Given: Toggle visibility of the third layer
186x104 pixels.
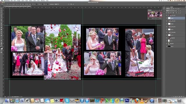Looking at the screenshot, I should click(x=167, y=21).
